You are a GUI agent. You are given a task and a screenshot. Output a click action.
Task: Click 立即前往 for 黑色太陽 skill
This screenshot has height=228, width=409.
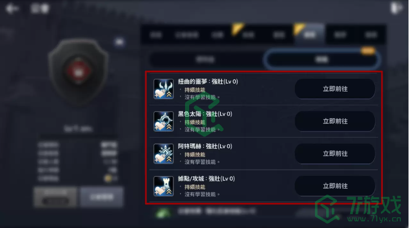click(335, 121)
